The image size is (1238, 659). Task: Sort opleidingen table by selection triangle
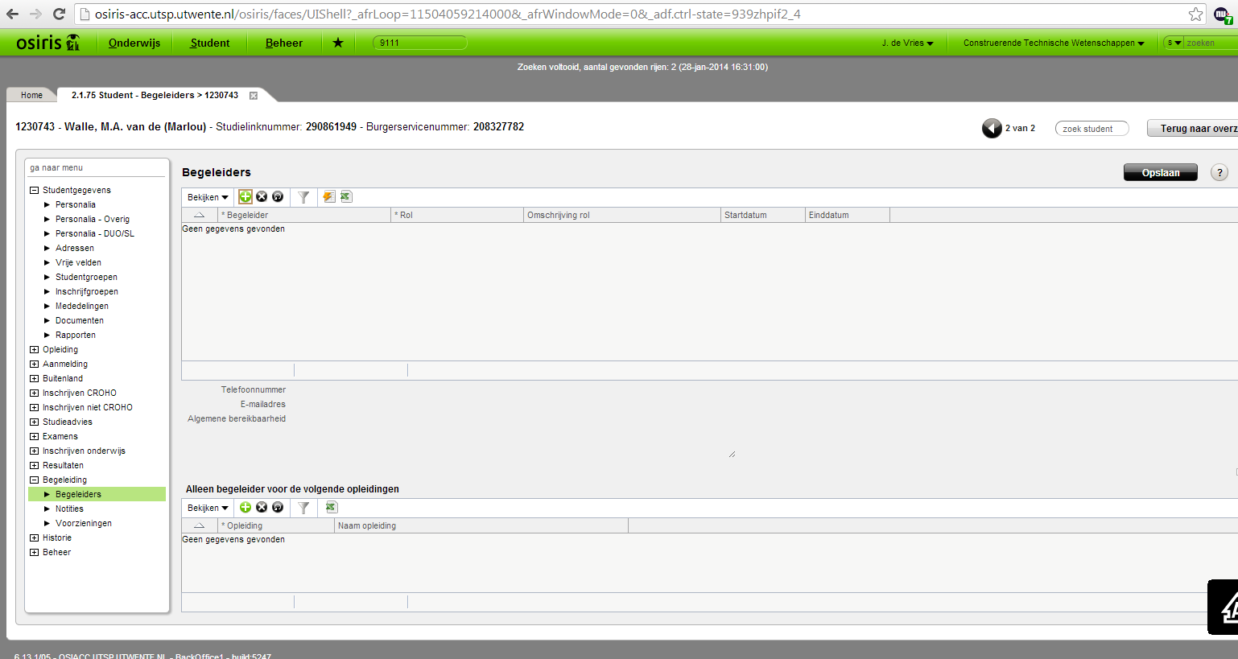[x=200, y=525]
